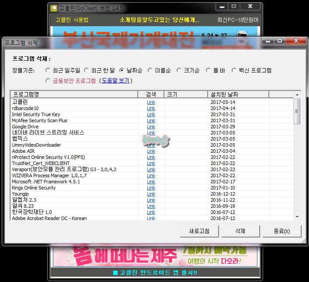
Task: Click the 프로그램명 column header
Action: pos(74,94)
